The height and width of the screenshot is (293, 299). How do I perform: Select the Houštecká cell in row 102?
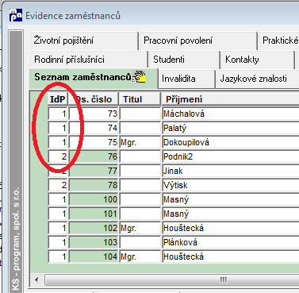pos(231,228)
